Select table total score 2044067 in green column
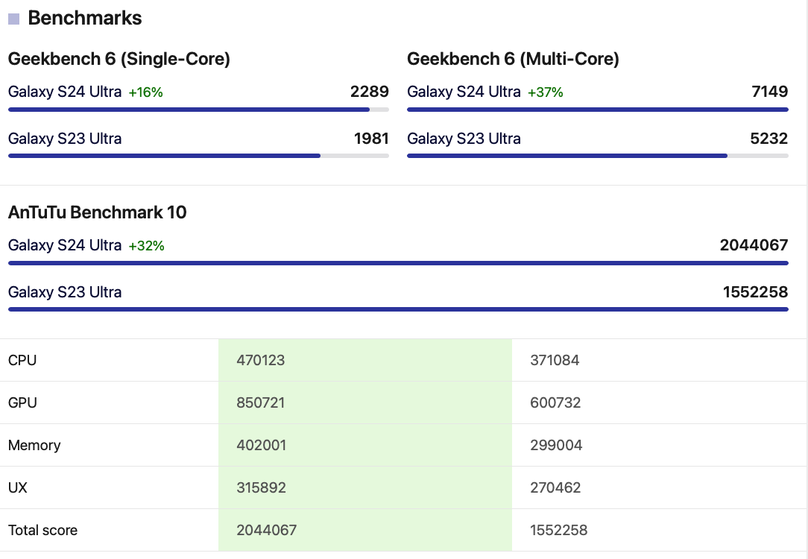 click(266, 530)
